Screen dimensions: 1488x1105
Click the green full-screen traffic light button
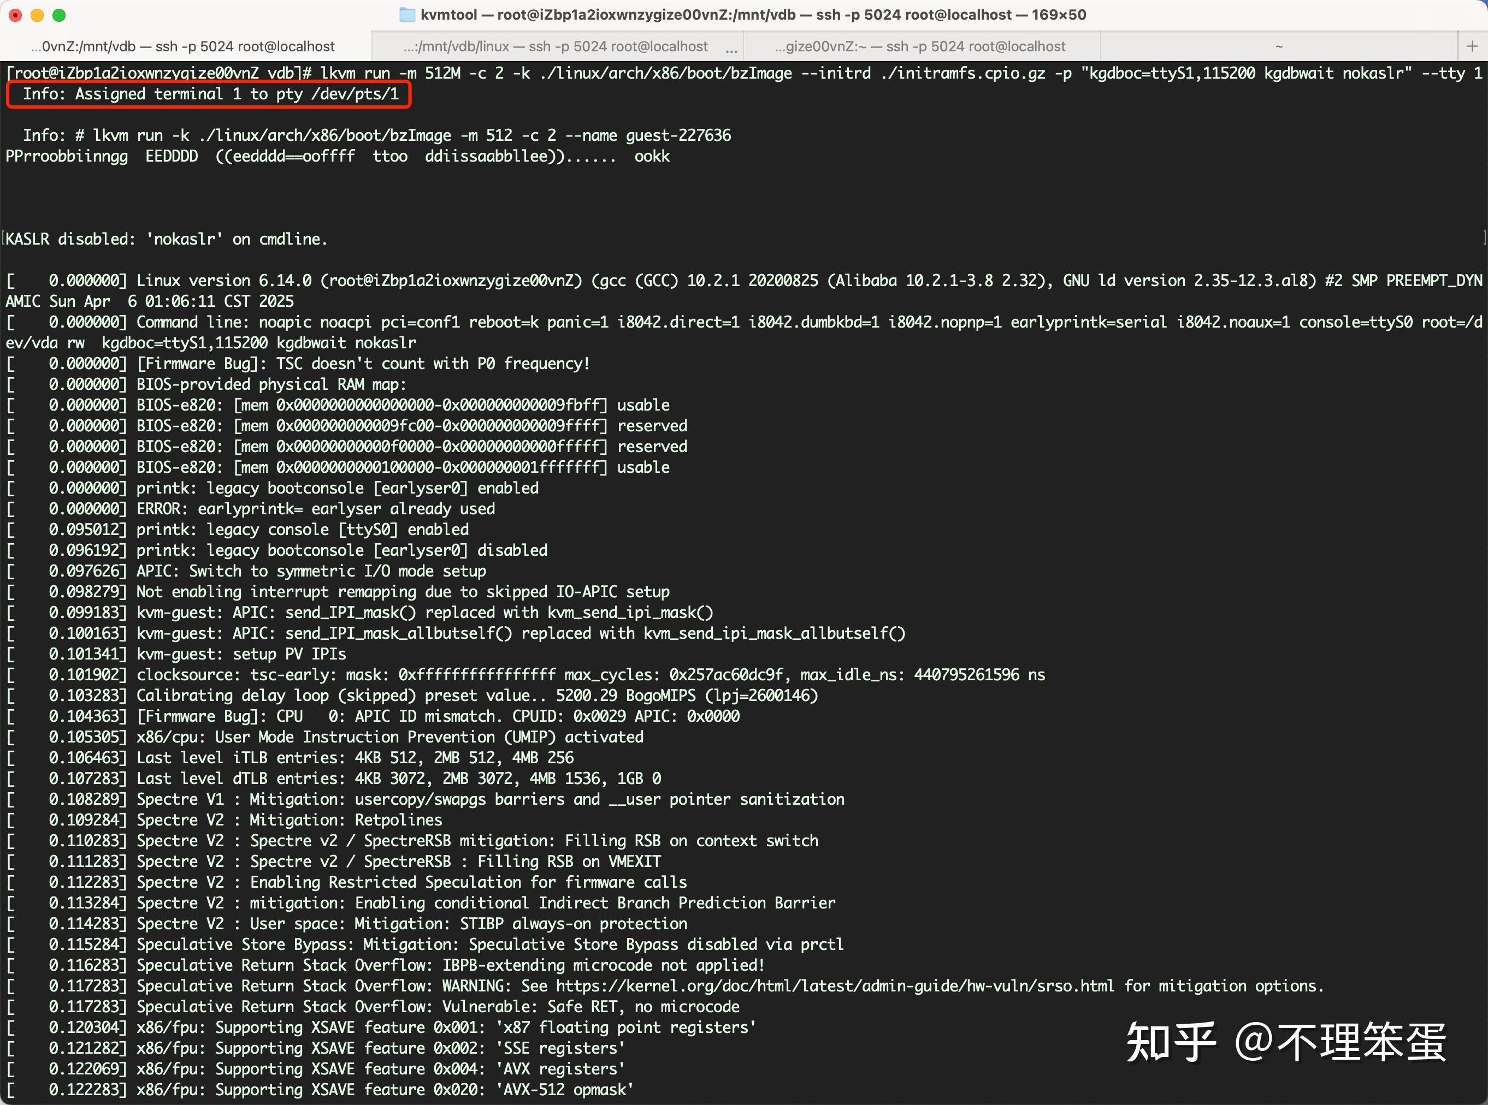click(60, 14)
